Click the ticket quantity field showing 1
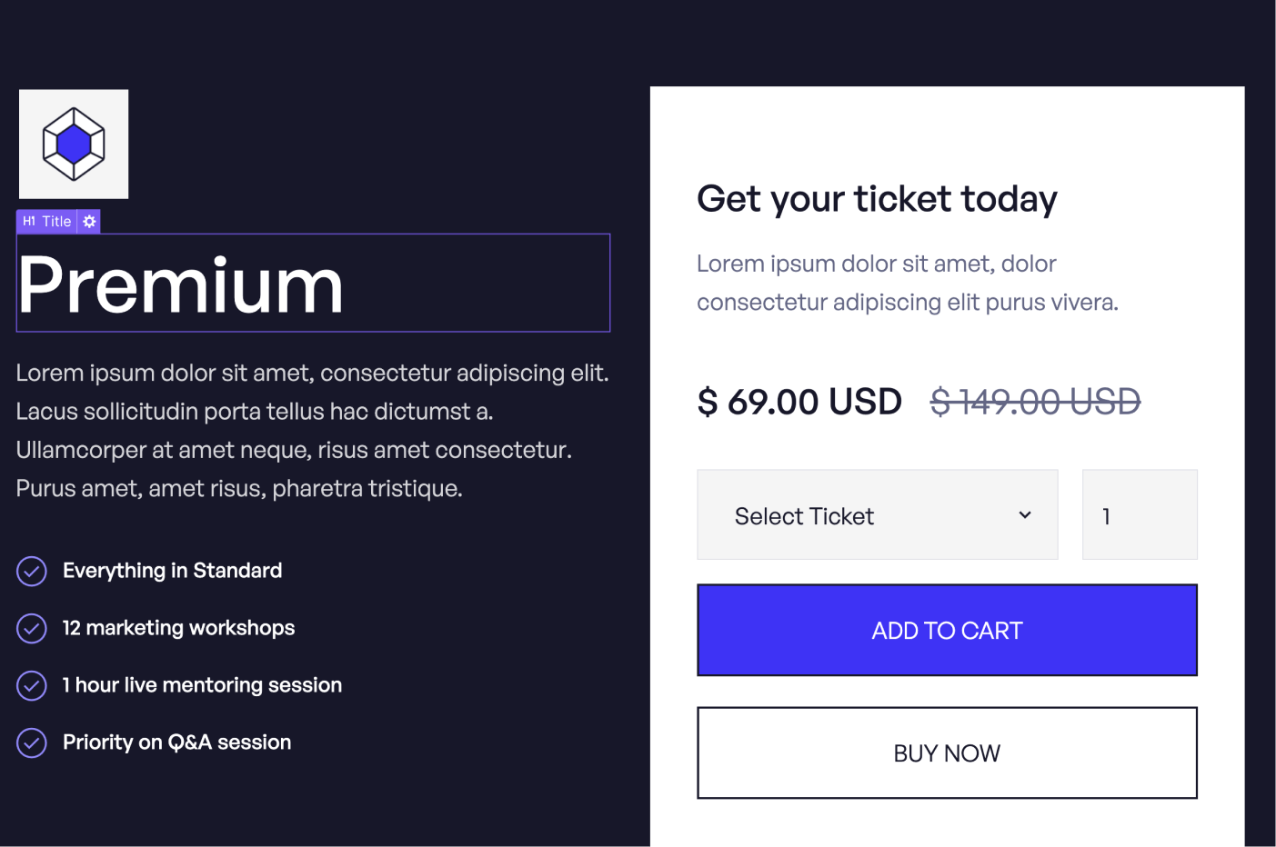 [1140, 514]
